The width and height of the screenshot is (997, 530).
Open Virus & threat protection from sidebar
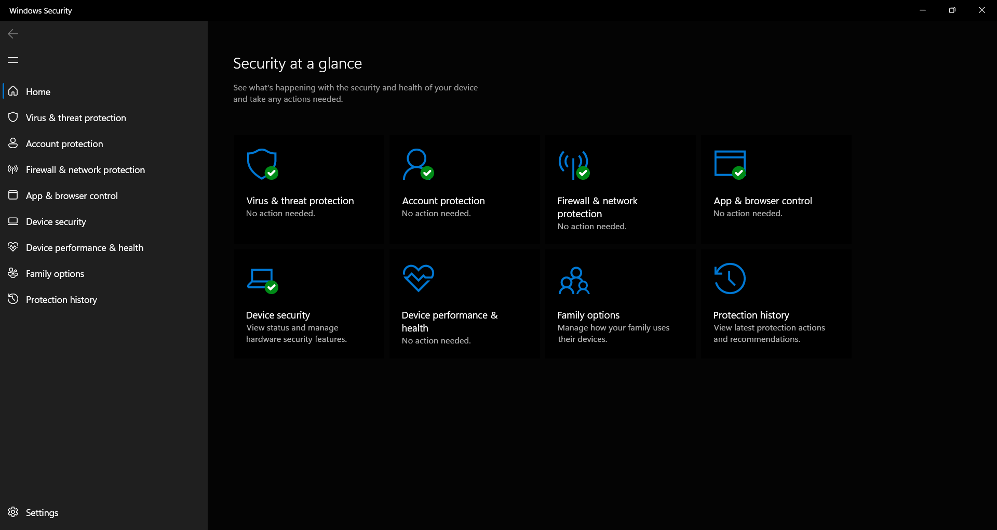[76, 118]
